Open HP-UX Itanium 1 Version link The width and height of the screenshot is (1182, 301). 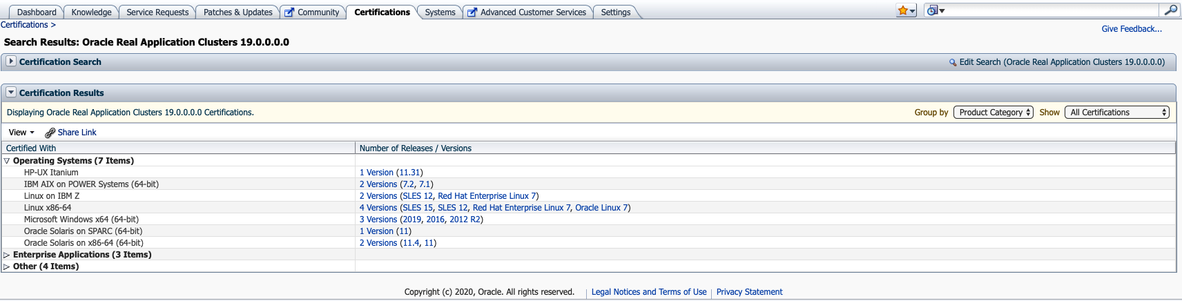pos(376,173)
